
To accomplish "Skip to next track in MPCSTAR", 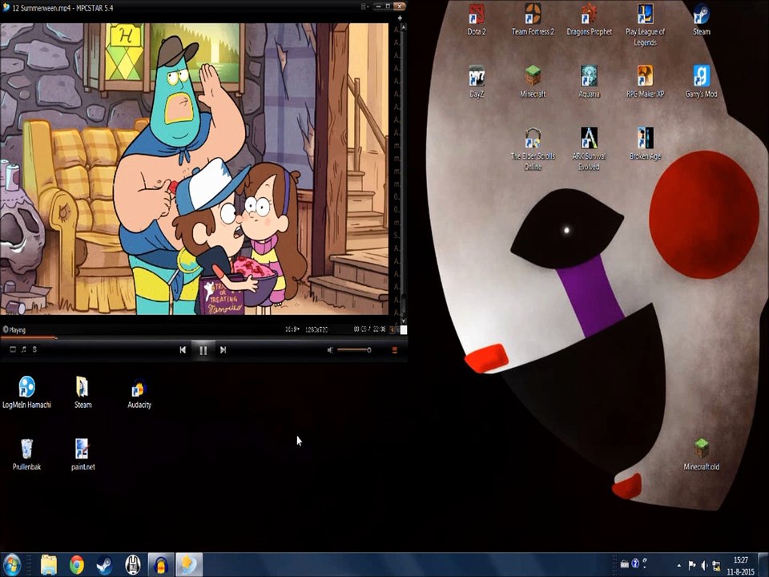I will [x=223, y=350].
